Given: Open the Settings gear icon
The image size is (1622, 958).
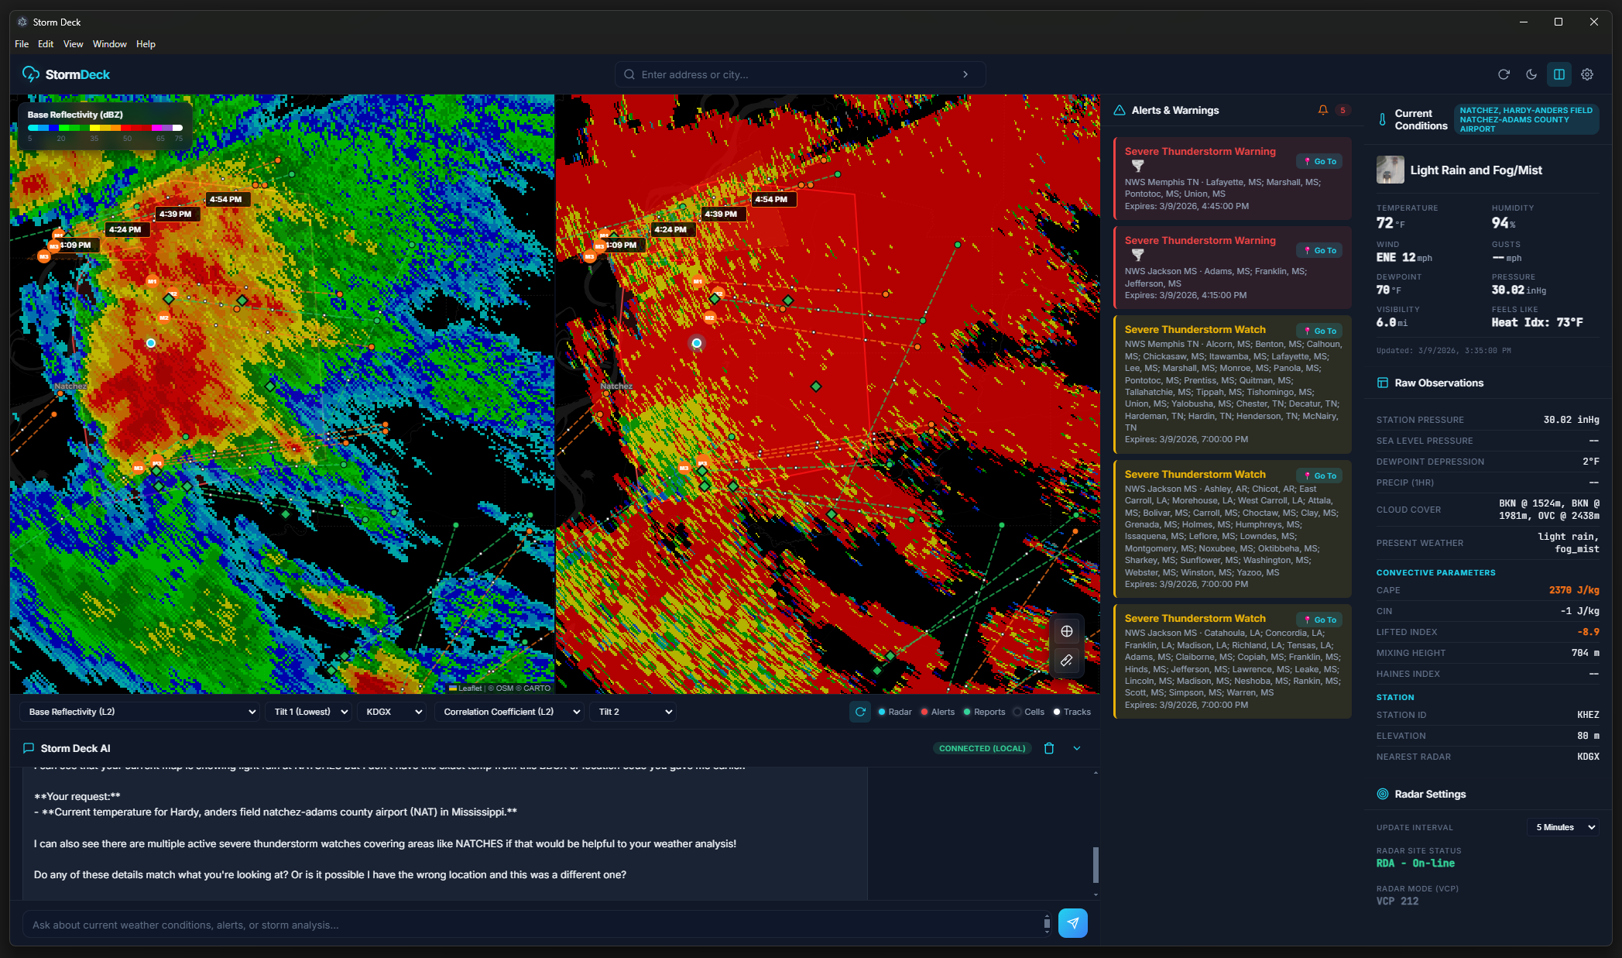Looking at the screenshot, I should tap(1586, 74).
